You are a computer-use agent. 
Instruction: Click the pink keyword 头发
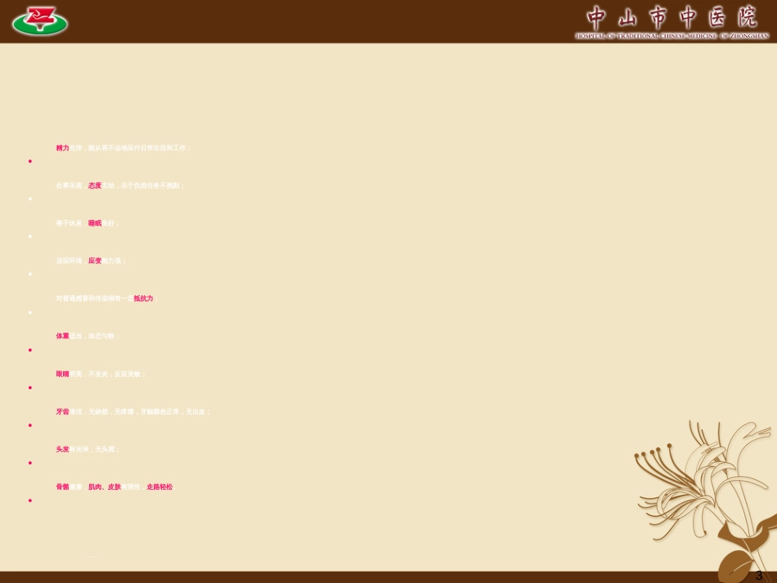click(62, 449)
